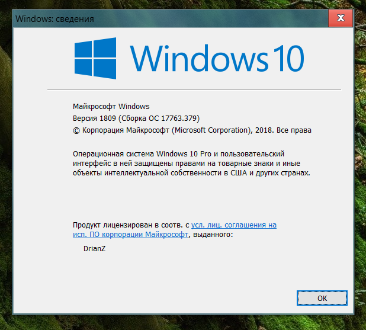The image size is (366, 330).
Task: Click the OK button
Action: click(322, 298)
